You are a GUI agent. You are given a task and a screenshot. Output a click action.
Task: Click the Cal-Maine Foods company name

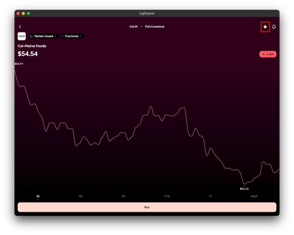coord(32,46)
